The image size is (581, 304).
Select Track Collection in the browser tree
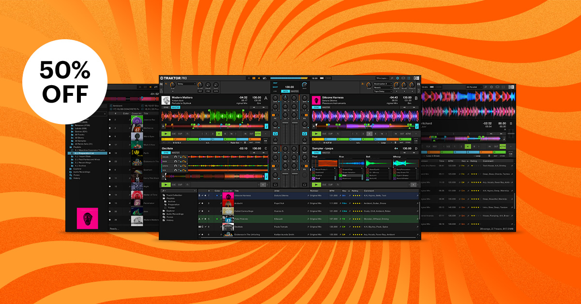175,195
